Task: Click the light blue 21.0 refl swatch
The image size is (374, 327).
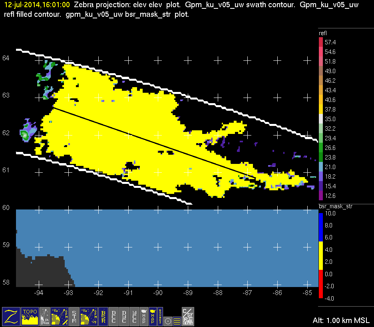Action: [321, 167]
